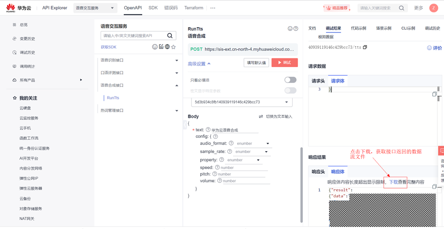
Task: Click the edit note icon beside 获取SDK
Action: coord(161,47)
